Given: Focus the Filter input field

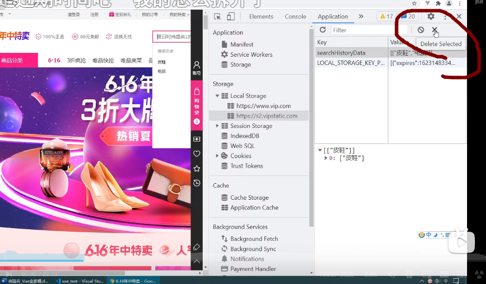Looking at the screenshot, I should tap(369, 30).
